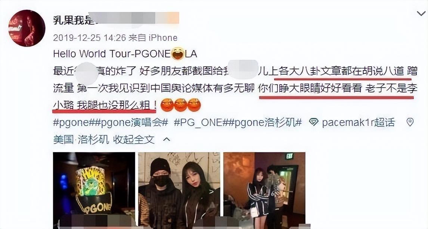This screenshot has width=428, height=229.
Task: Open the photo with the masked man
Action: 179,191
